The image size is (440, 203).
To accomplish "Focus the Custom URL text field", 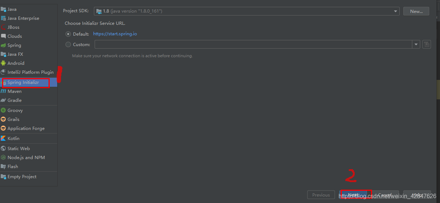I will click(x=253, y=44).
